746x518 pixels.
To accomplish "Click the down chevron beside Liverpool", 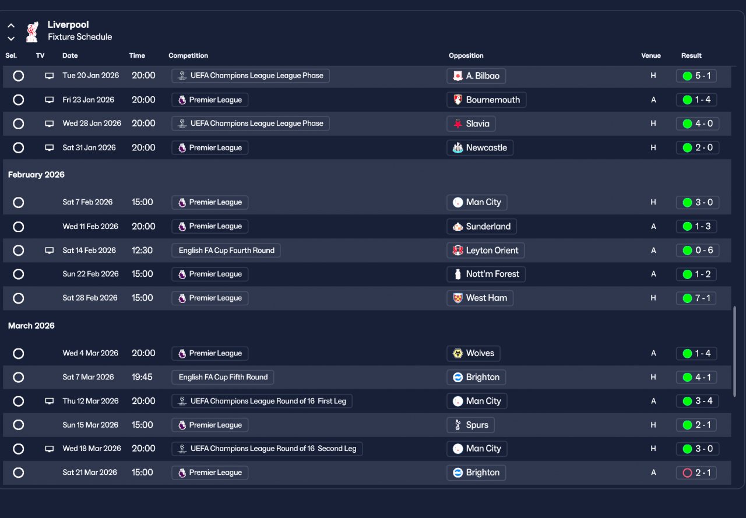I will pyautogui.click(x=11, y=38).
